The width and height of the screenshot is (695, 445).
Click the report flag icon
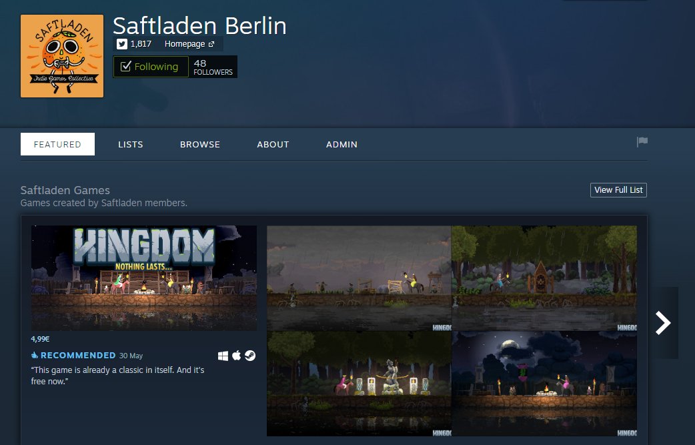click(642, 142)
